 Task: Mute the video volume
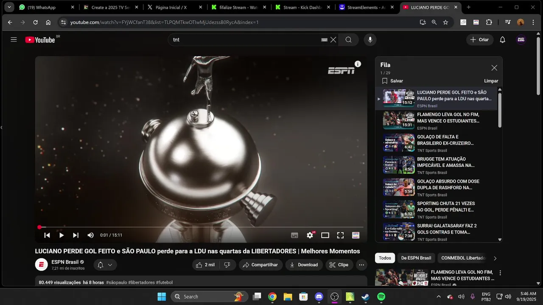pyautogui.click(x=90, y=235)
